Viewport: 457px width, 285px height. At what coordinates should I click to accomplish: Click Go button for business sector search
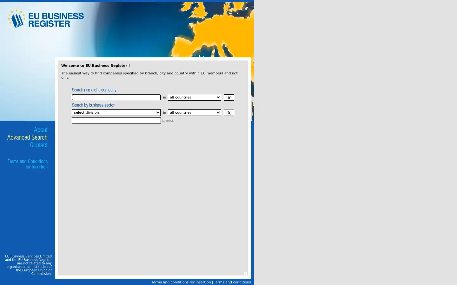(x=229, y=113)
